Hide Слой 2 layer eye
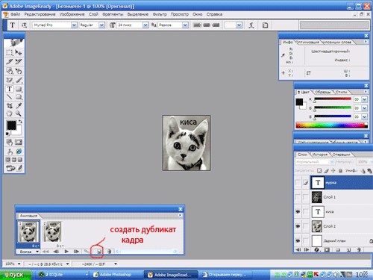373x280 pixels. [x=298, y=226]
